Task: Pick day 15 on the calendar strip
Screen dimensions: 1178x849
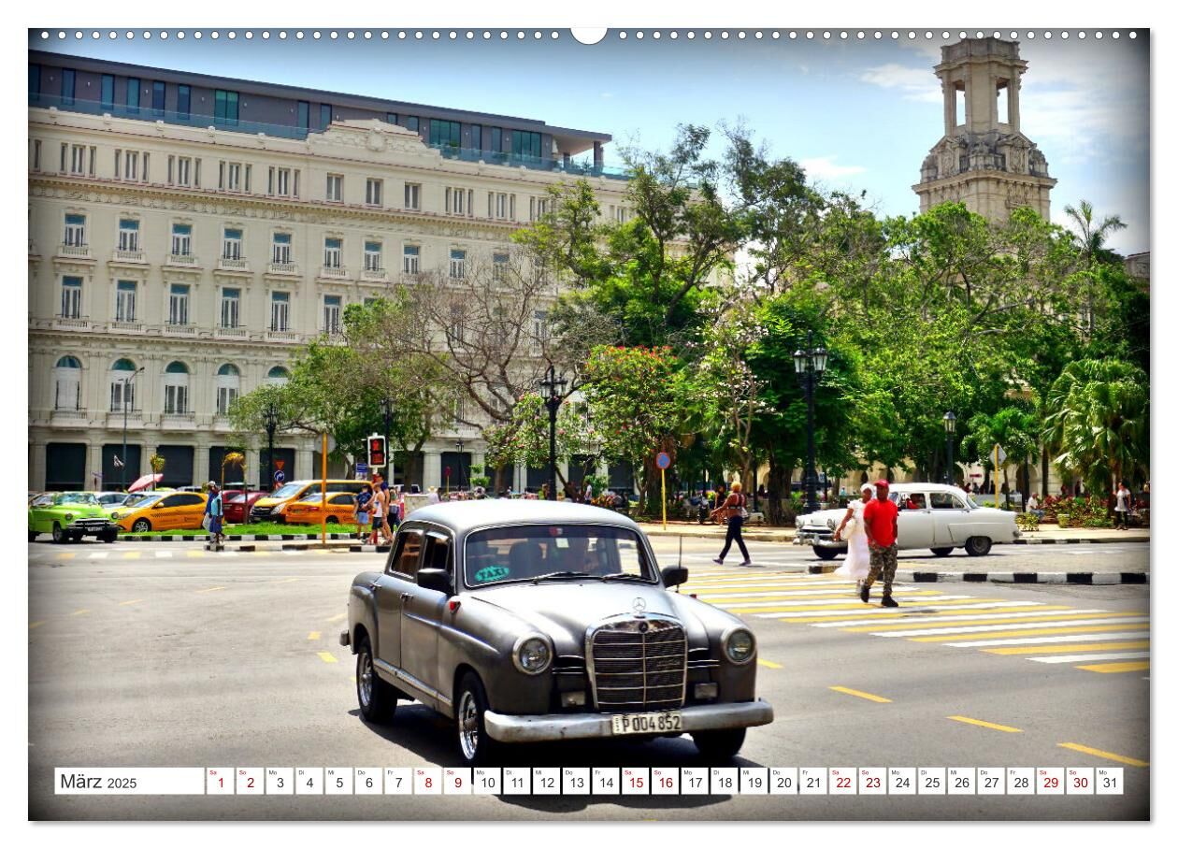Action: pos(634,782)
